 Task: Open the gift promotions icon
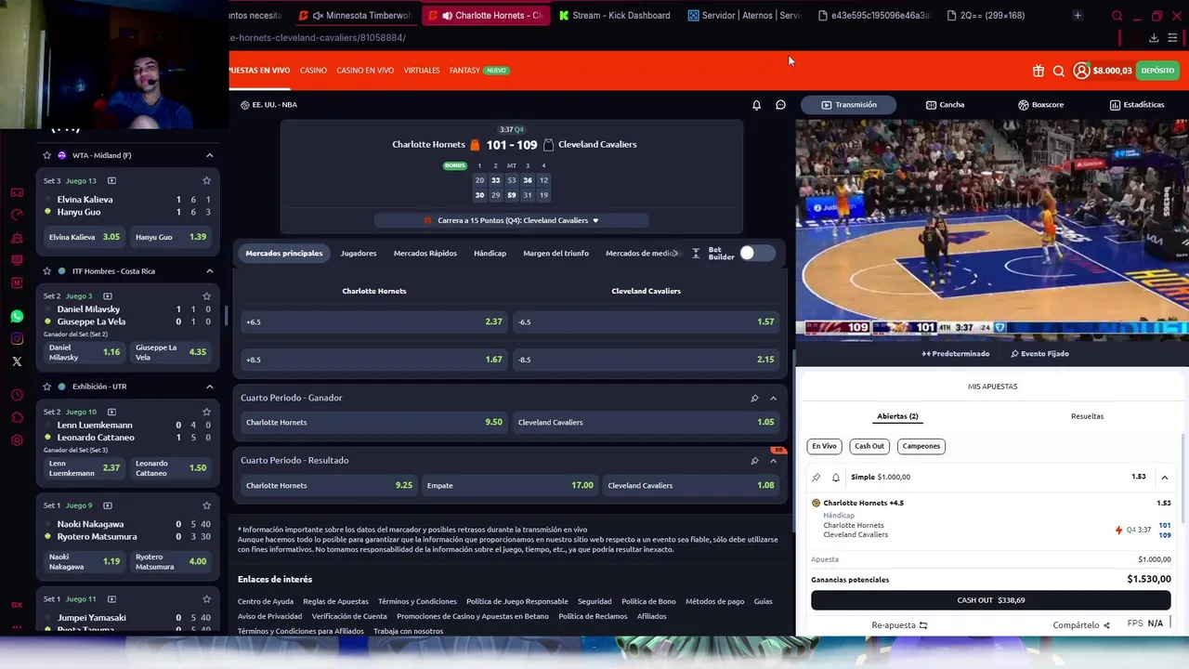1038,71
